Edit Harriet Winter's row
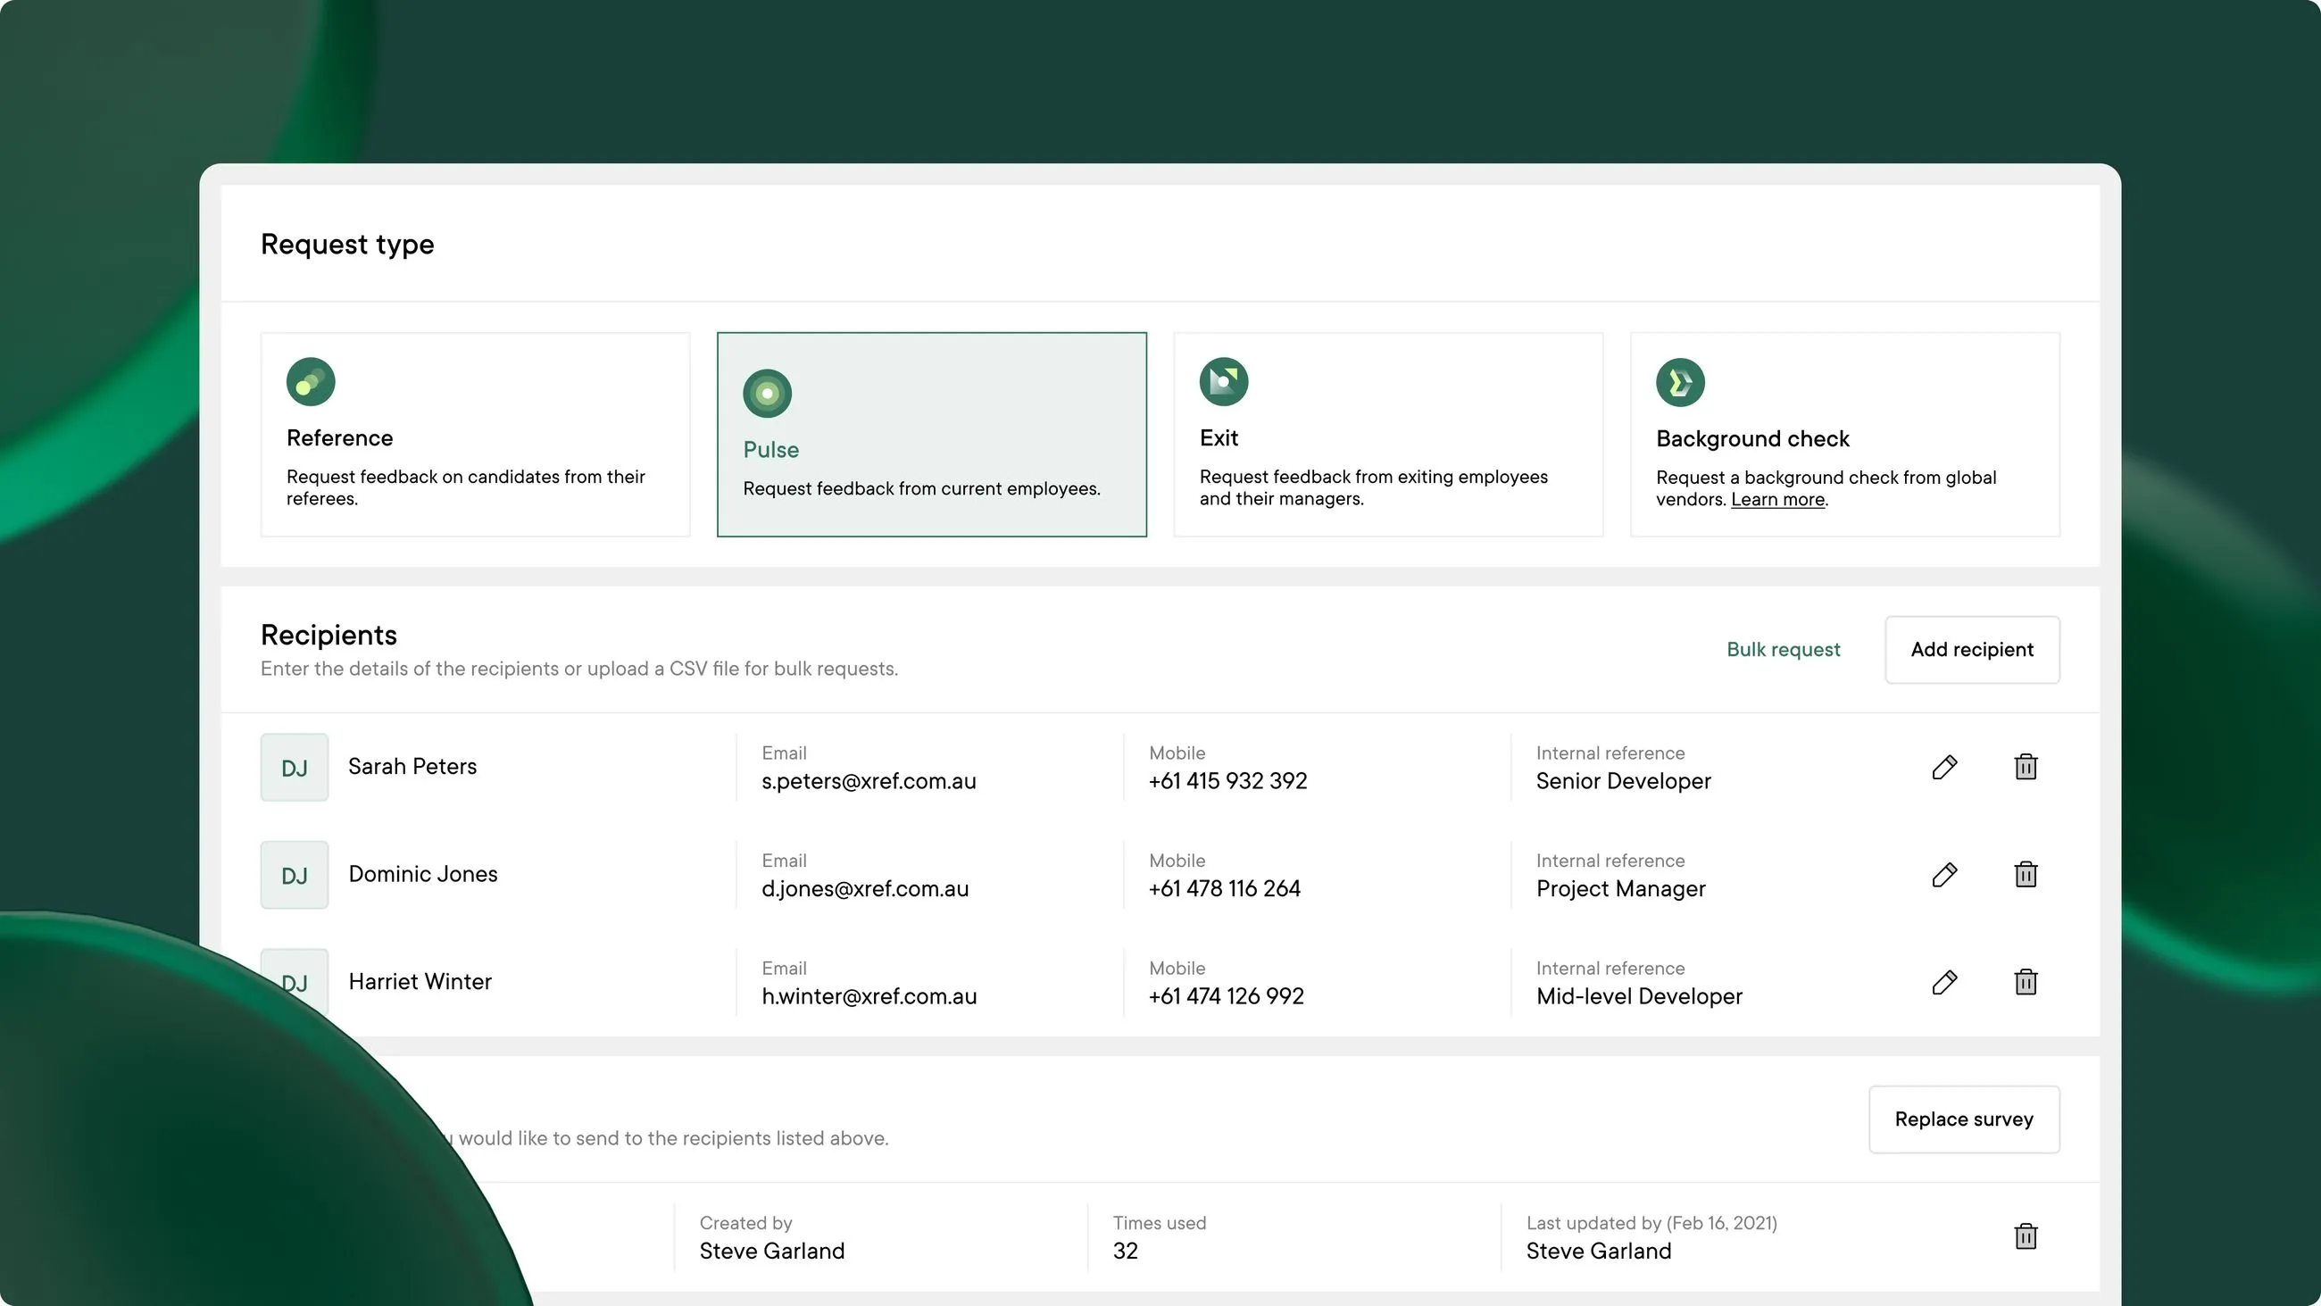Screen dimensions: 2321x1306 click(x=1944, y=982)
